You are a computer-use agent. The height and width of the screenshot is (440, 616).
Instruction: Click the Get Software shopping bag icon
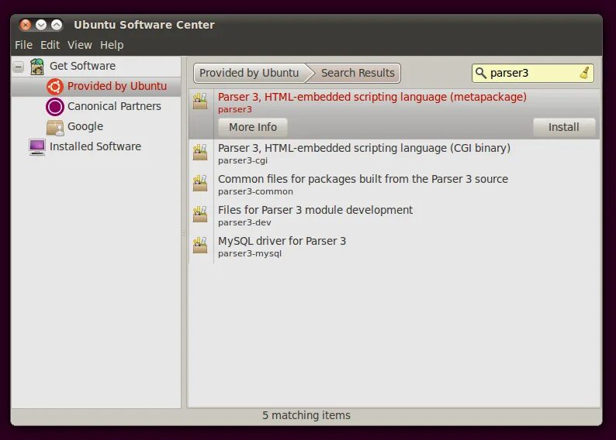[x=37, y=67]
